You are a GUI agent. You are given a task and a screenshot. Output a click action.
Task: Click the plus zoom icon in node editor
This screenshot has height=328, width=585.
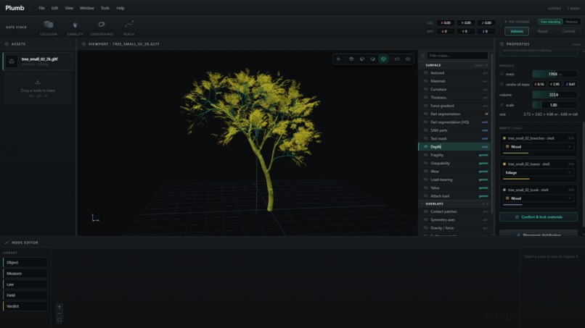coord(60,307)
